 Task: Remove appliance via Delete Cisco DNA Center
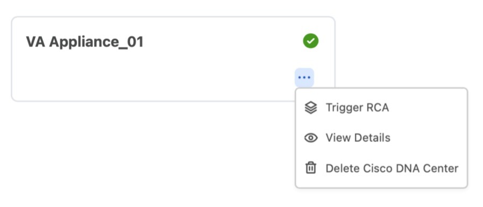(x=392, y=168)
